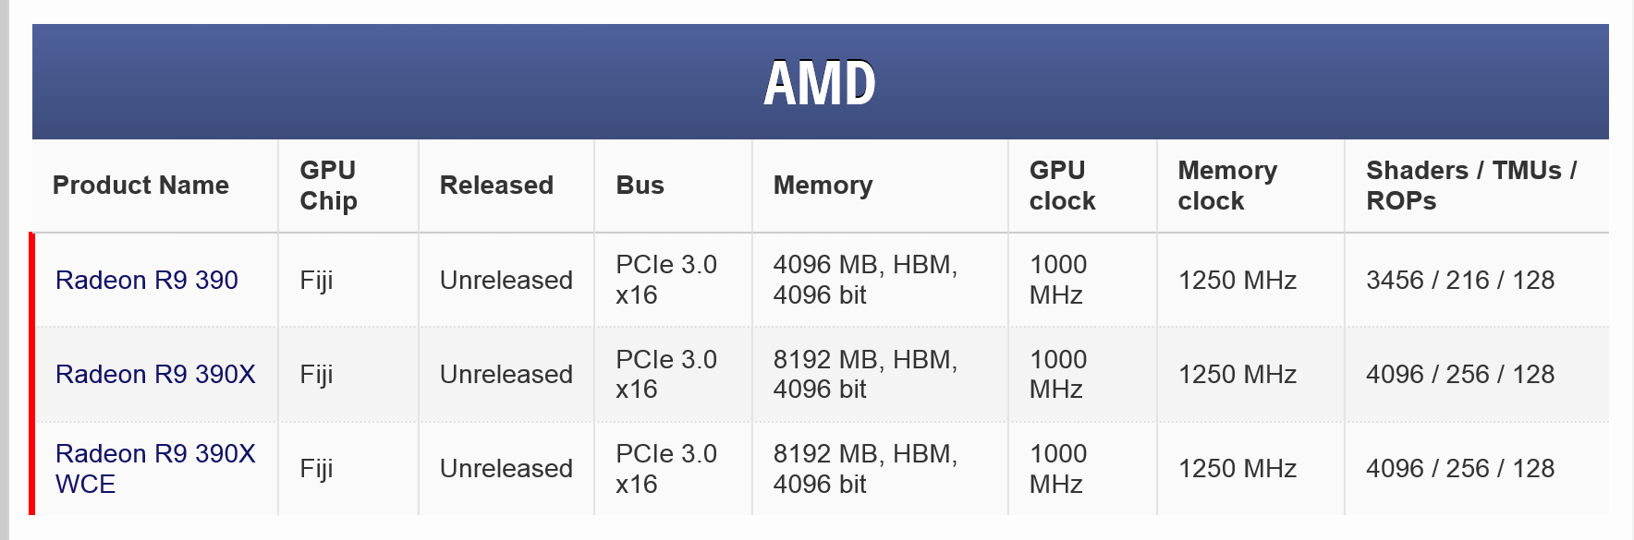The height and width of the screenshot is (540, 1634).
Task: Click 1250 MHz in the R9 390X row
Action: point(1237,374)
